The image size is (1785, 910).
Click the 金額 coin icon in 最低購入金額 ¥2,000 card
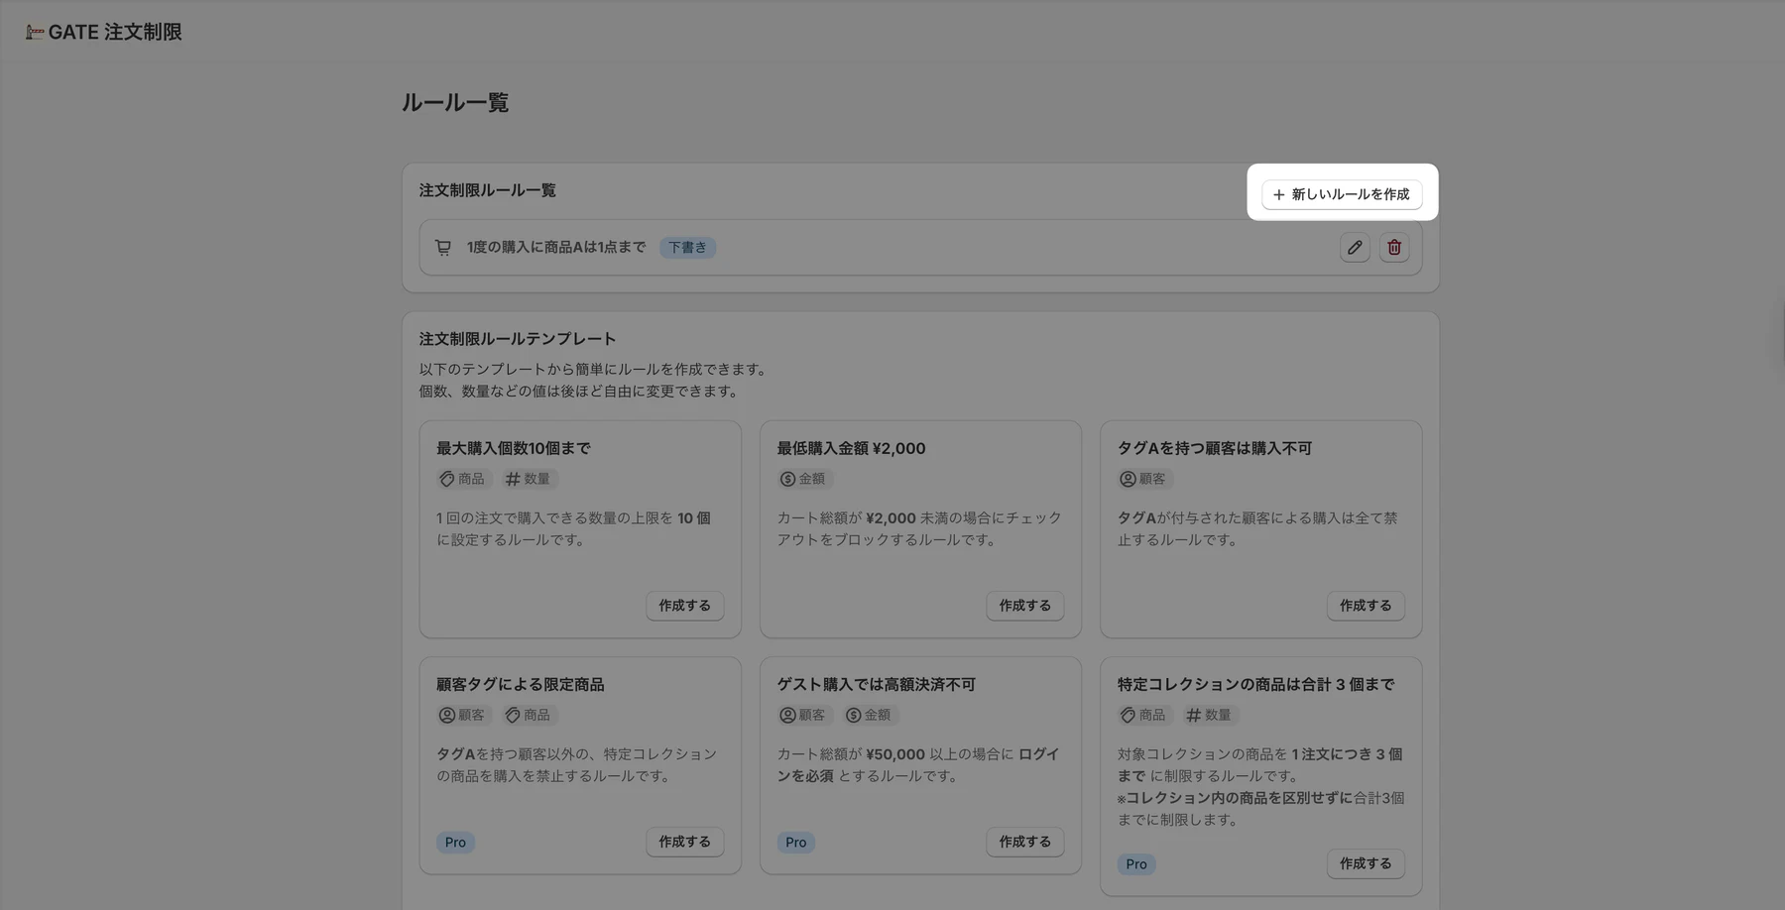pyautogui.click(x=787, y=479)
